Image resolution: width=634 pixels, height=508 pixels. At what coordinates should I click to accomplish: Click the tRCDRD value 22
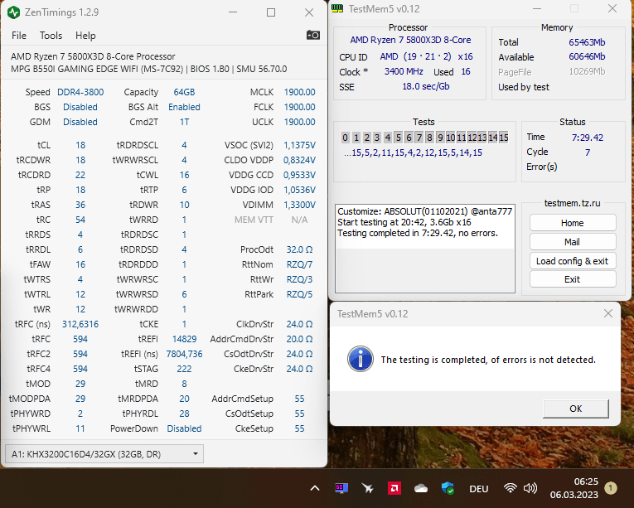pyautogui.click(x=80, y=175)
